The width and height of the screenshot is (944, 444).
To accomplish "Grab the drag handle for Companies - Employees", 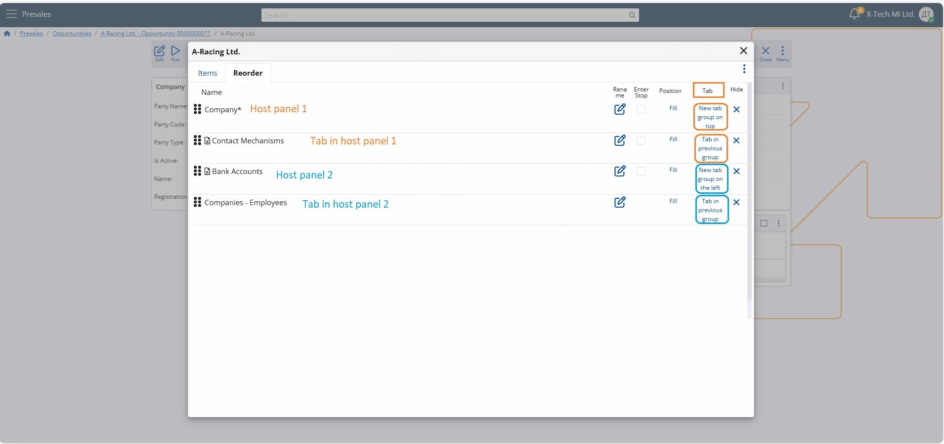I will [197, 202].
